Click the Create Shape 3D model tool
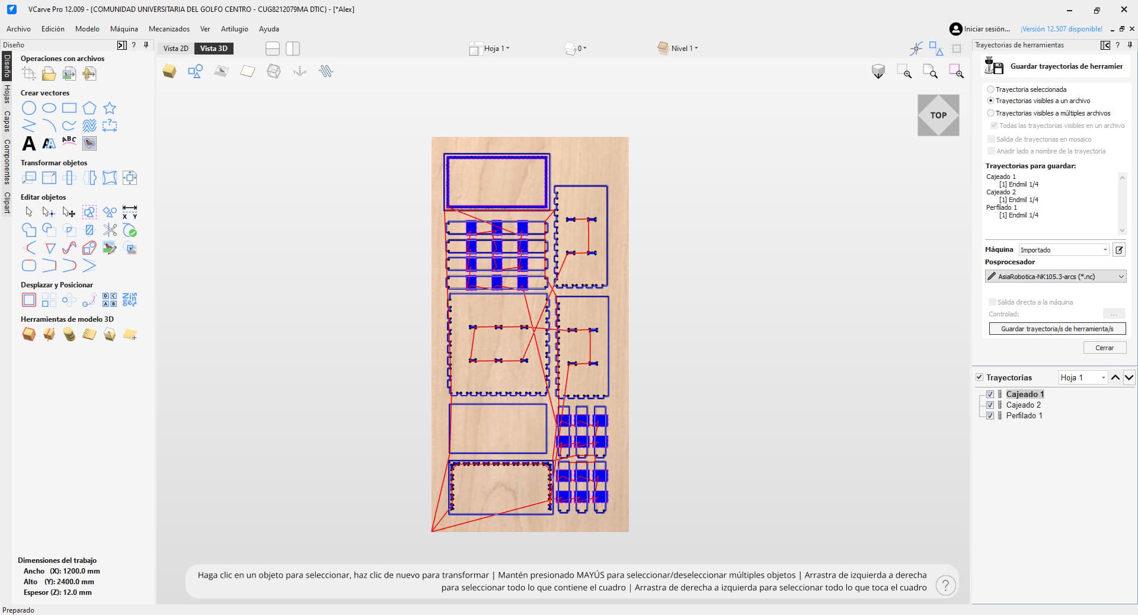 [29, 335]
